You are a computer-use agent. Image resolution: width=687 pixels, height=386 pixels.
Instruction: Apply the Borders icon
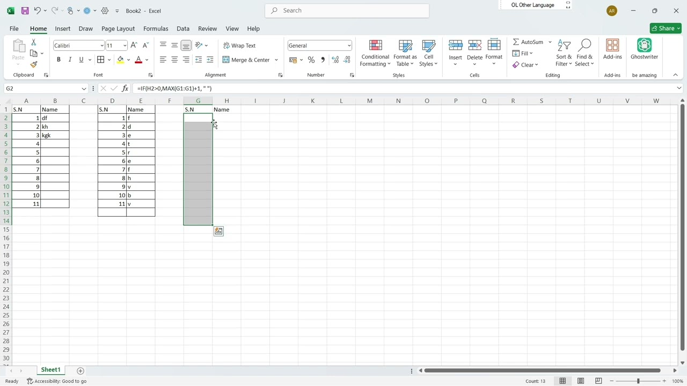pos(100,60)
